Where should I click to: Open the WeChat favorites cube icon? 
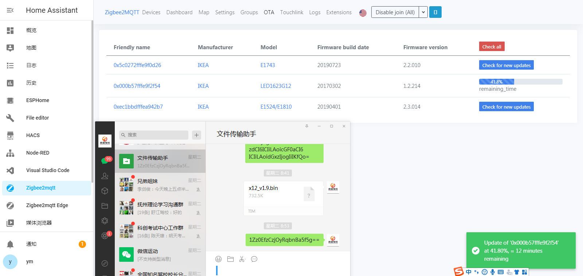(105, 191)
